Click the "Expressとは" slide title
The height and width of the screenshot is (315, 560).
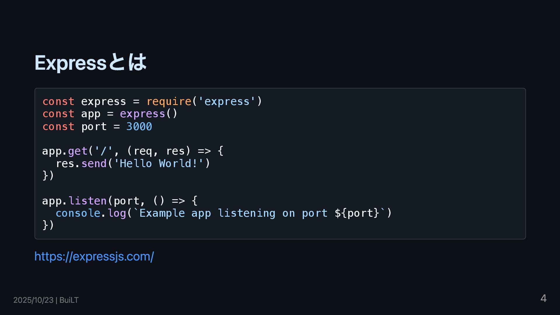[90, 63]
